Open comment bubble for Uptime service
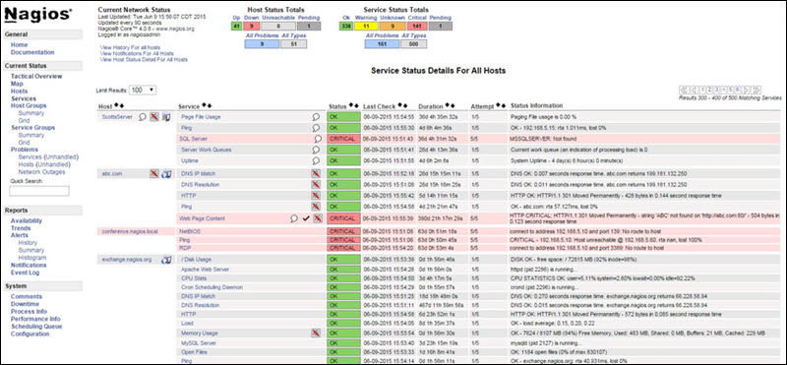This screenshot has width=787, height=365. pyautogui.click(x=316, y=160)
